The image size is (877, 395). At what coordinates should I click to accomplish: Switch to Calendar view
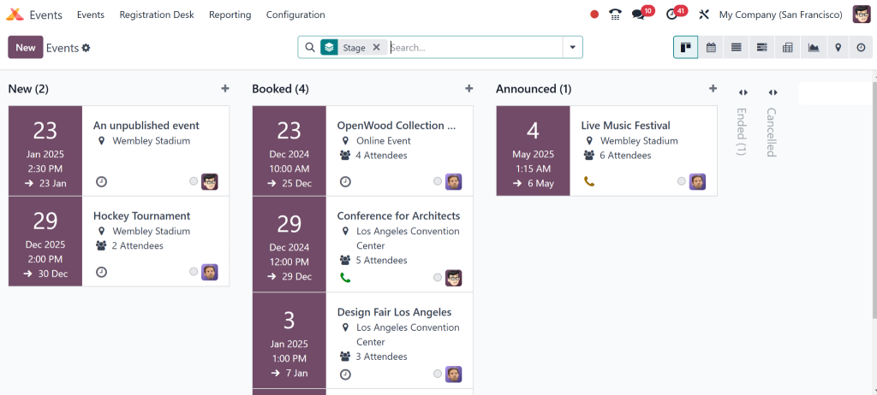(711, 48)
